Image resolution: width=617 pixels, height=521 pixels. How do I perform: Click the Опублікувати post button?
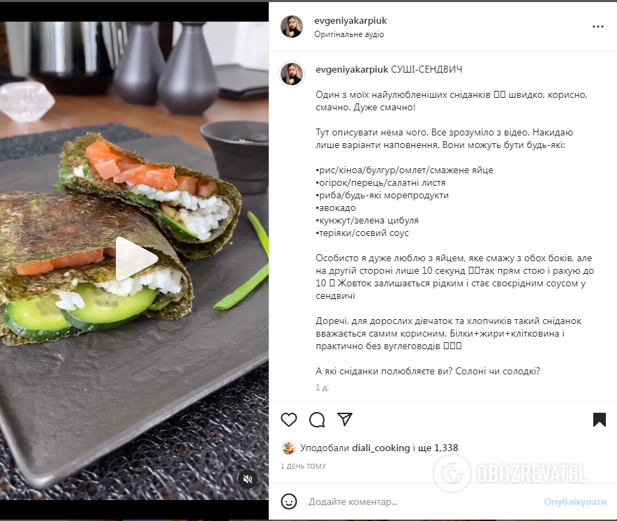(575, 501)
